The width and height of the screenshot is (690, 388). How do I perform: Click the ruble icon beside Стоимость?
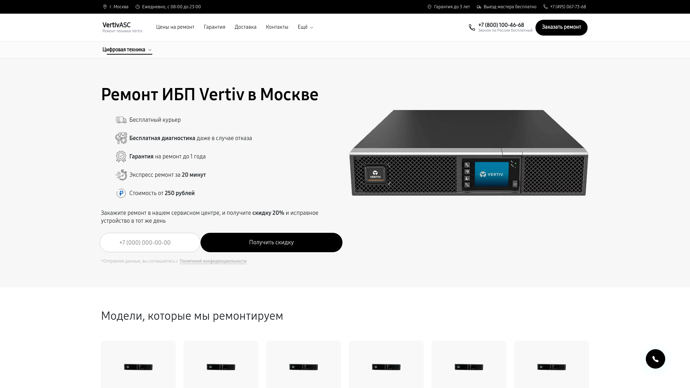[121, 193]
